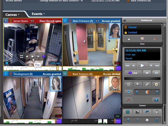
Task: Click the override schedule icon in Door widget
Action: click(142, 39)
